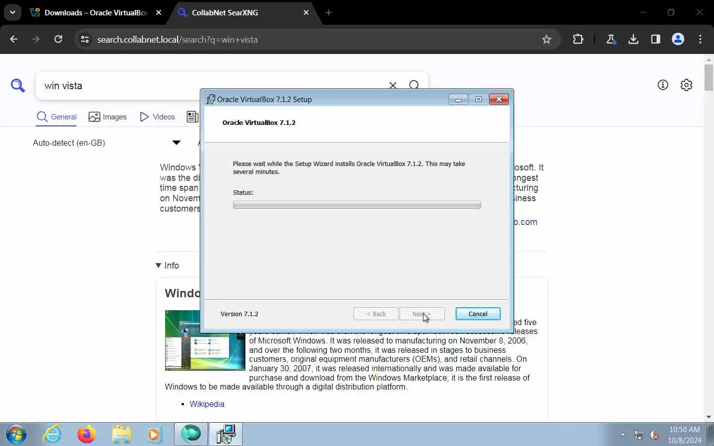Open the muted volume tray icon
Image resolution: width=714 pixels, height=446 pixels.
pos(654,435)
